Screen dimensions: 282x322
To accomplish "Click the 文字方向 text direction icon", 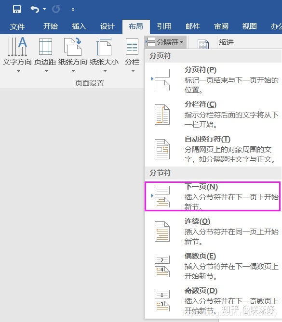I will pos(17,47).
